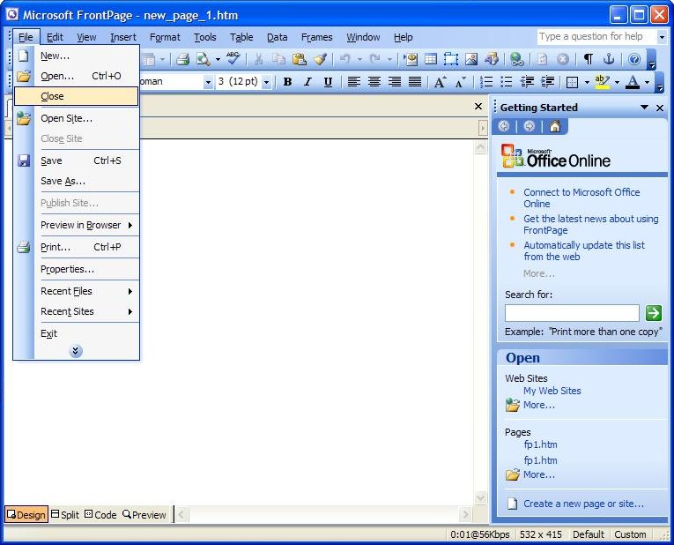Expand the Highlight color dropdown arrow
This screenshot has height=545, width=674.
(x=617, y=82)
